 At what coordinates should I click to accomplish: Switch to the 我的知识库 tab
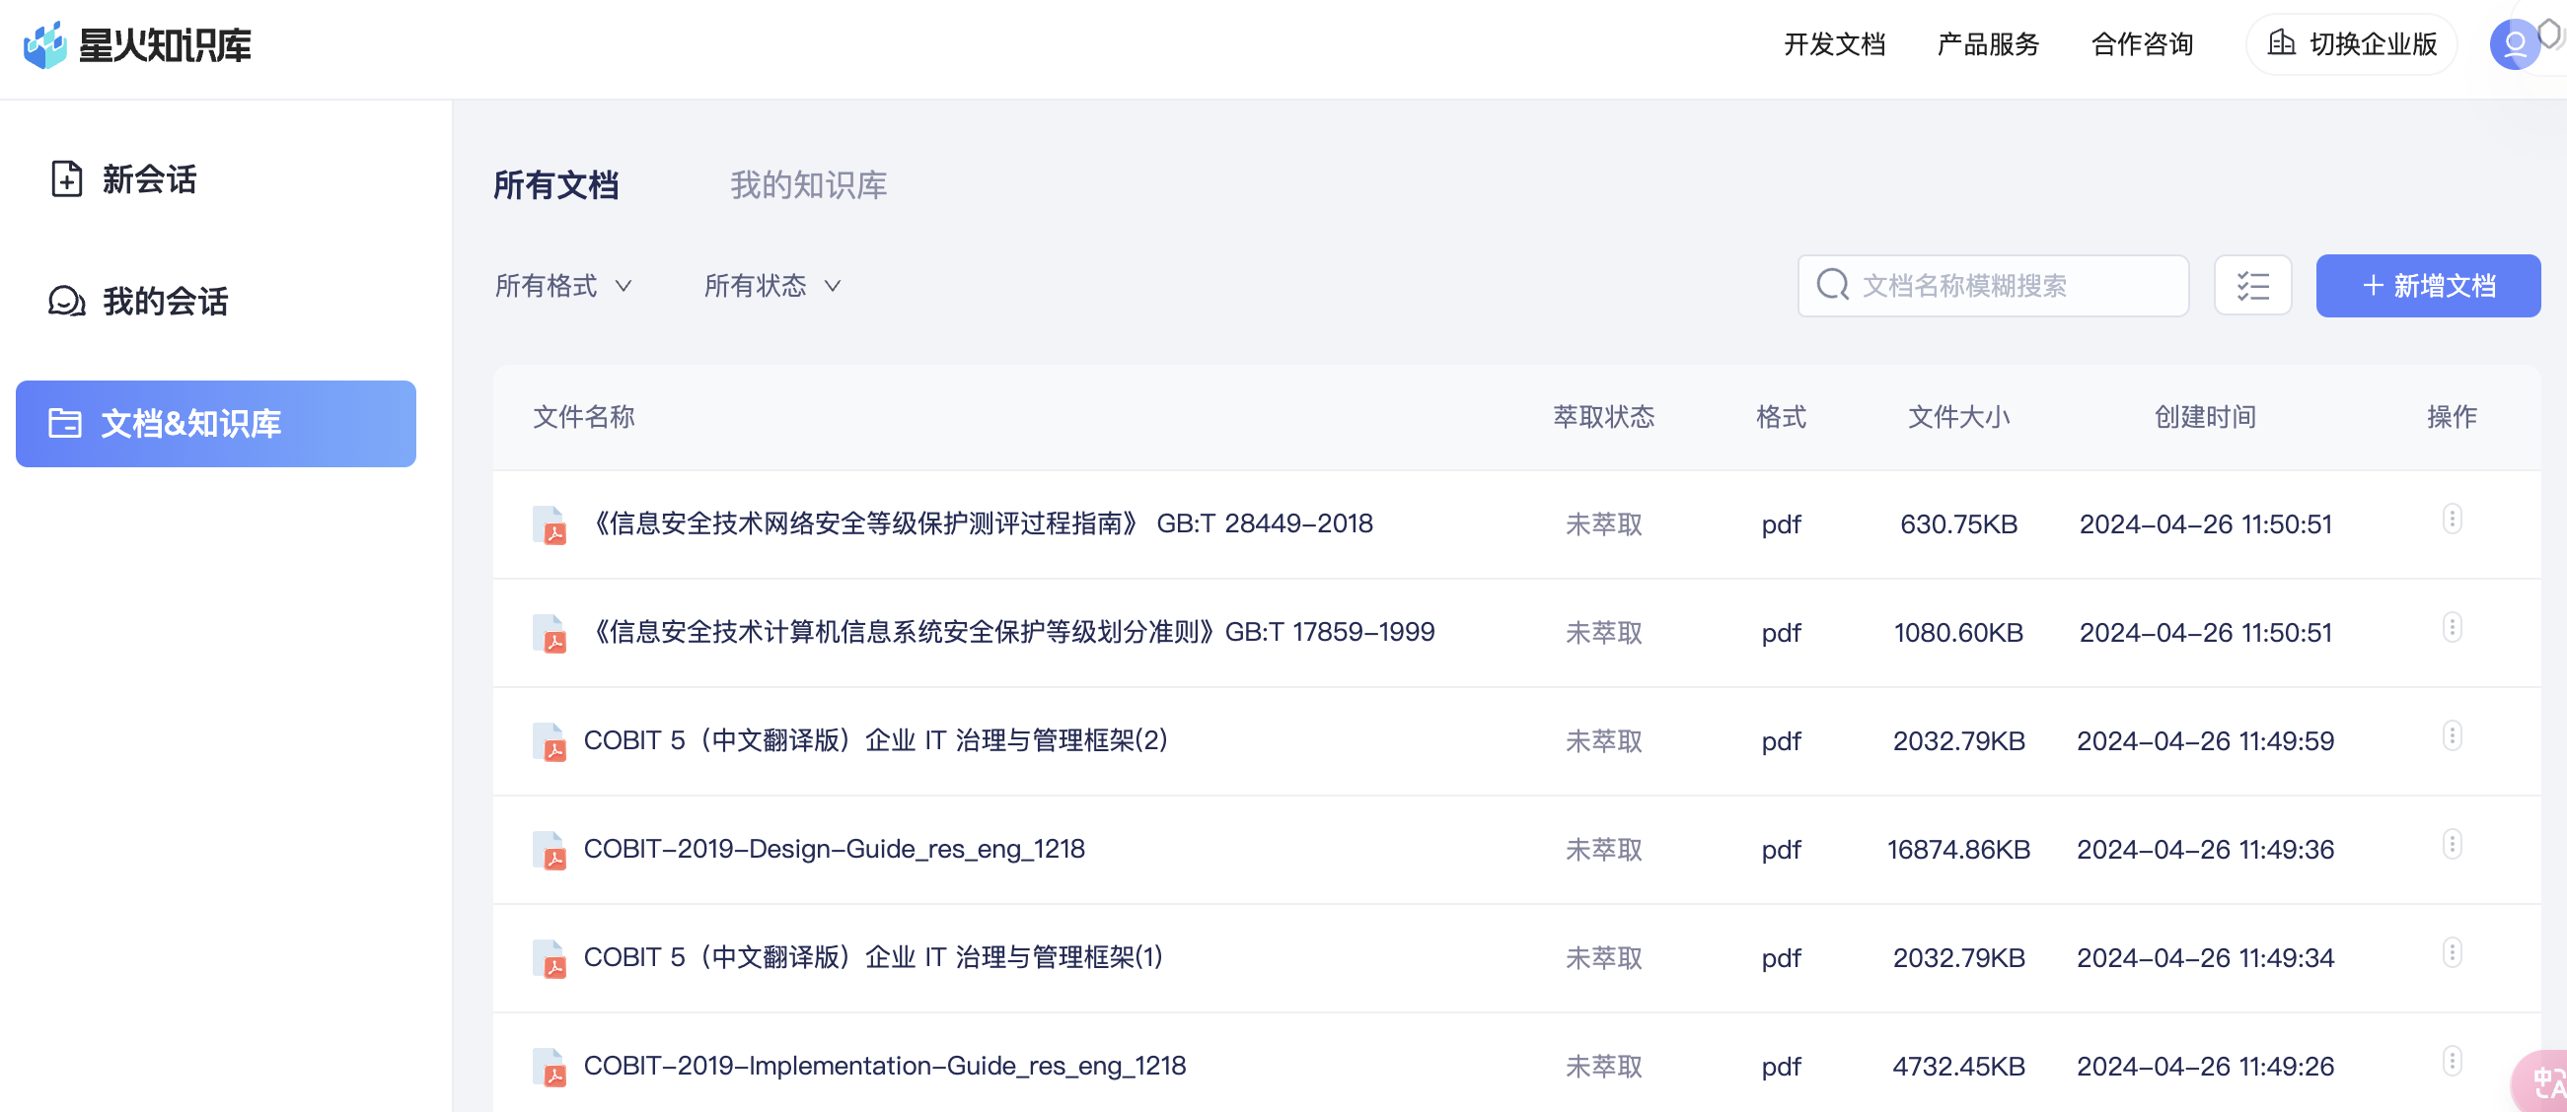808,185
